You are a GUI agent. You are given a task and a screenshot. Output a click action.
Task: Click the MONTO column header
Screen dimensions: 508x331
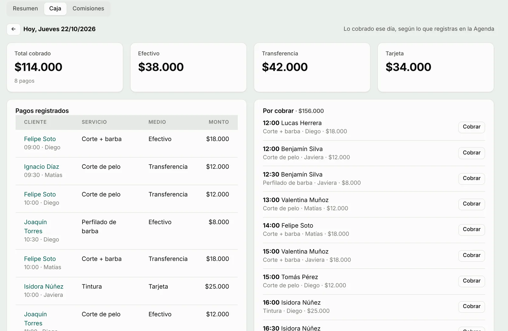[x=219, y=122]
